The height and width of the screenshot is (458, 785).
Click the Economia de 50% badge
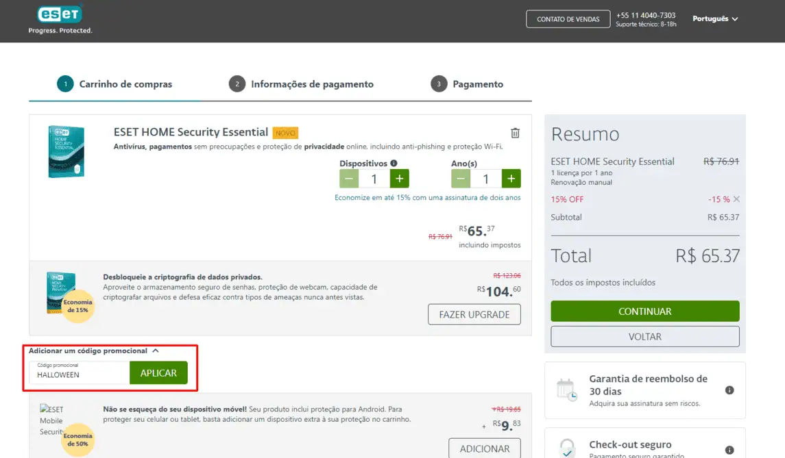pos(77,440)
